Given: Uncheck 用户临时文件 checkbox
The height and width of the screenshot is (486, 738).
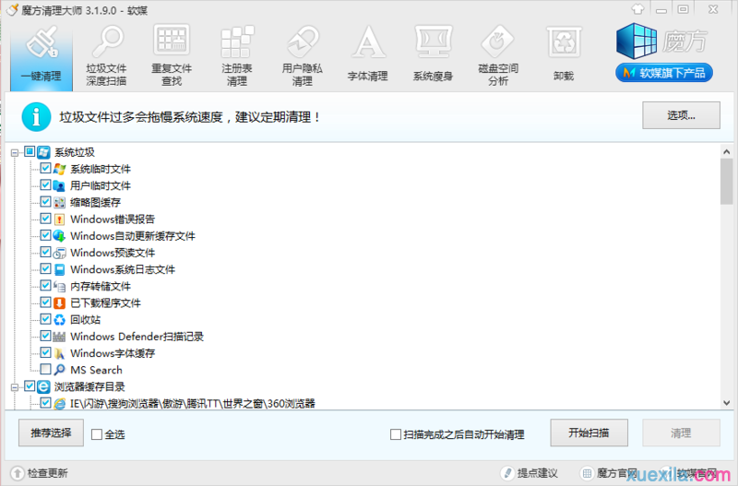Looking at the screenshot, I should pyautogui.click(x=45, y=184).
